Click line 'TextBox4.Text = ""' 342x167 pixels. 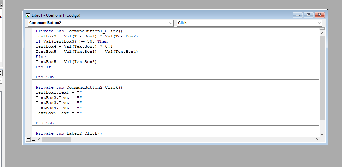pos(59,108)
